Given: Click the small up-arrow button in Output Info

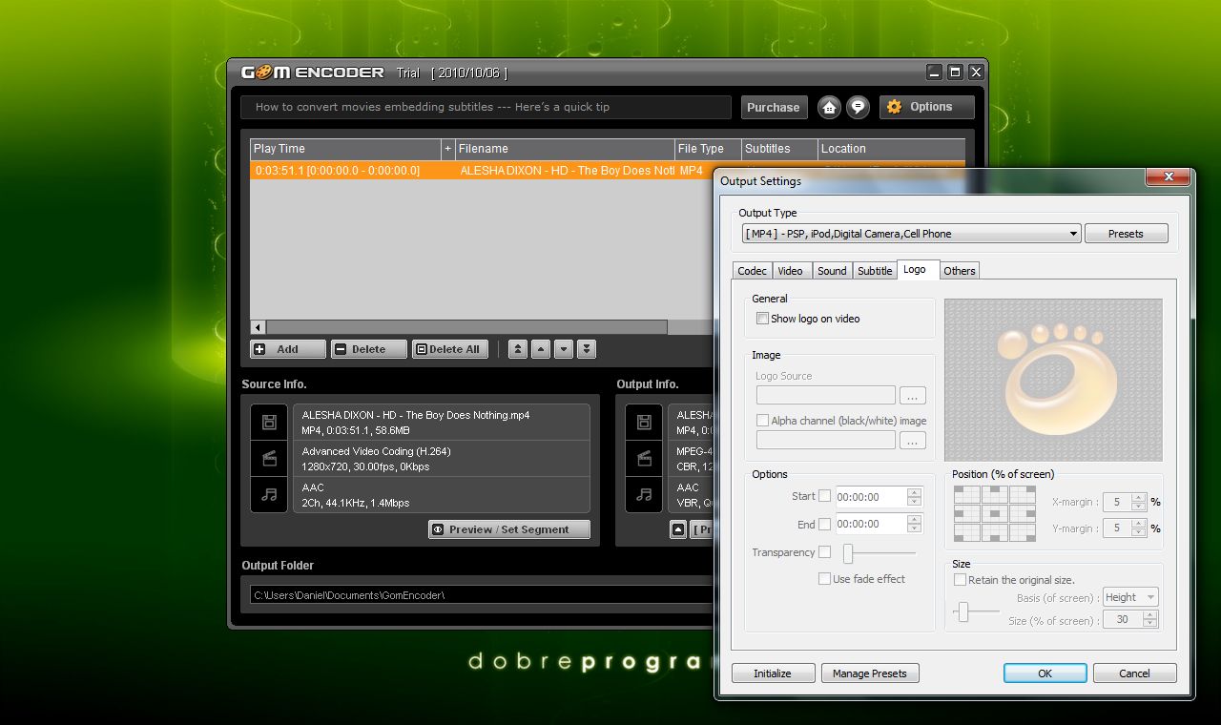Looking at the screenshot, I should click(x=678, y=529).
